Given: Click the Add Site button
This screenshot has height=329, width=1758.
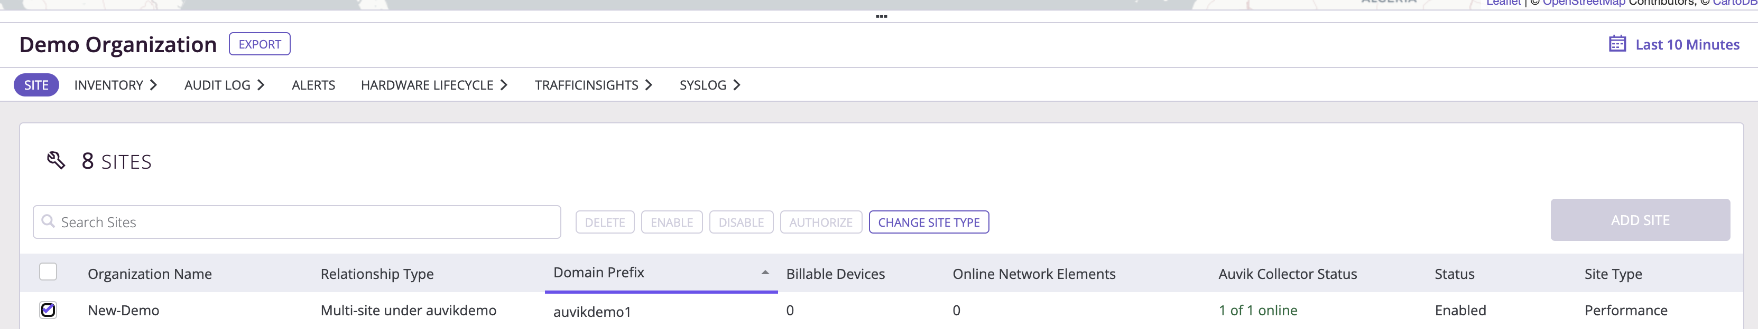Looking at the screenshot, I should (x=1639, y=220).
